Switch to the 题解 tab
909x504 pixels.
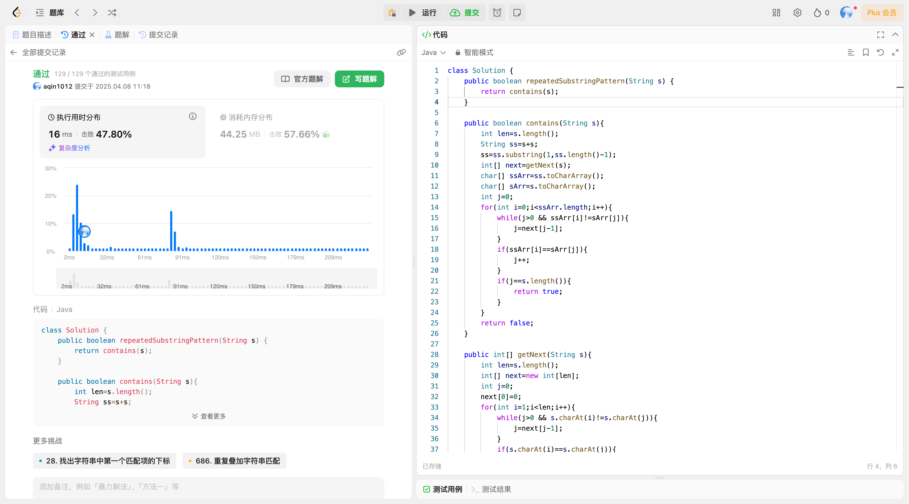click(x=117, y=34)
